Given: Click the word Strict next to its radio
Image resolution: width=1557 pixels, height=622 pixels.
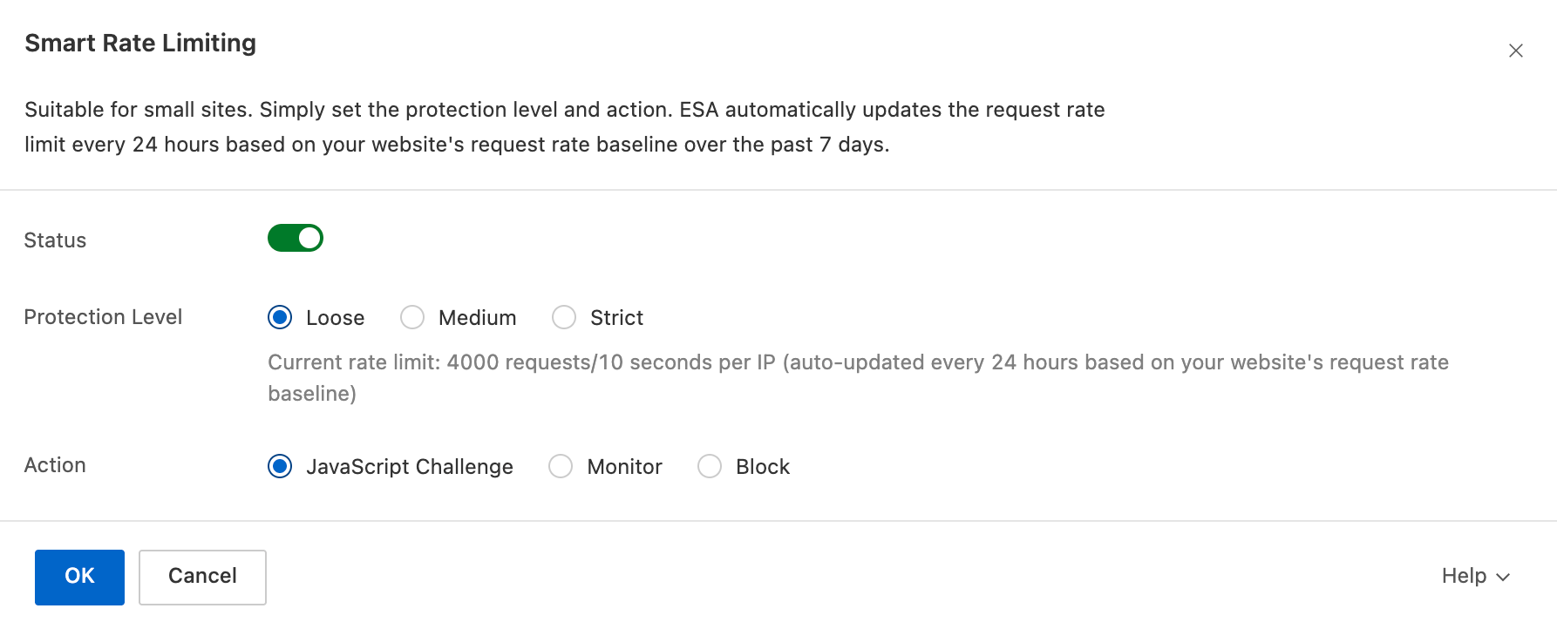Looking at the screenshot, I should coord(616,318).
